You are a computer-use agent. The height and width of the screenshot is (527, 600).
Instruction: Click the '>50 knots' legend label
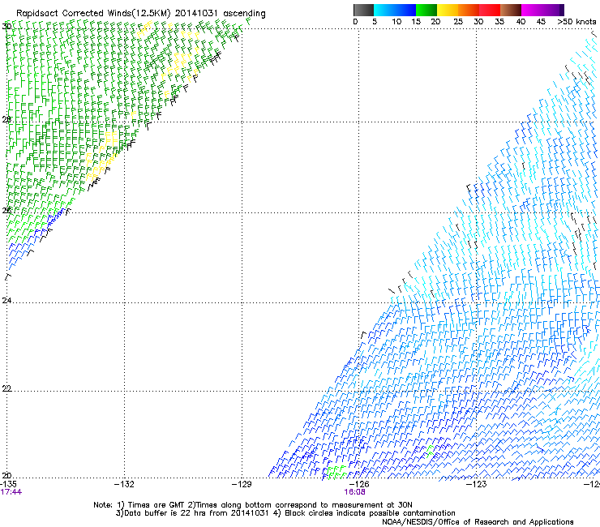(576, 21)
